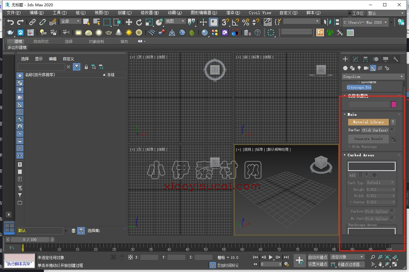Click the sun light icon in the toolbar
Screen dimensions: 409x272
click(129, 32)
